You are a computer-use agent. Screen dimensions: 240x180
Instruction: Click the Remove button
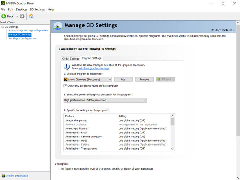(144, 79)
